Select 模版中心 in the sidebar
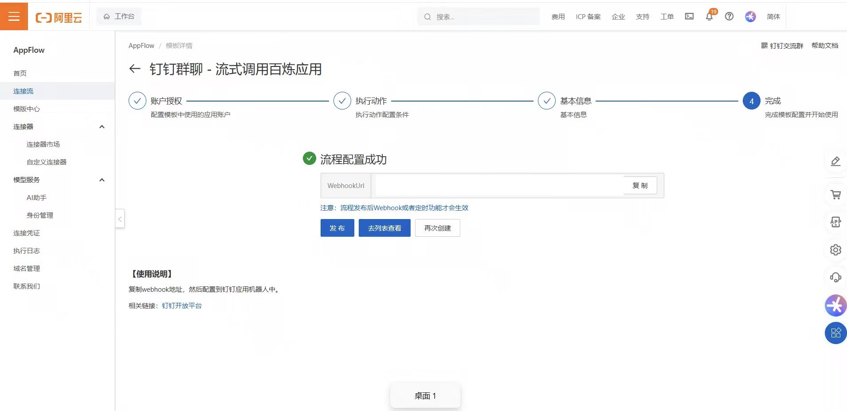Screen dimensions: 847x411 27,109
